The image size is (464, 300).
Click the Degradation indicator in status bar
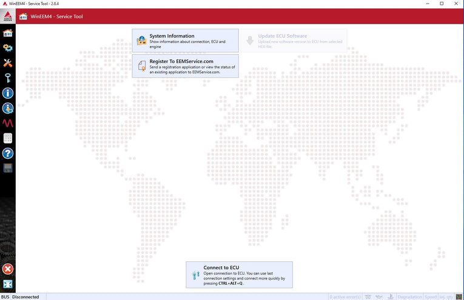pyautogui.click(x=409, y=297)
